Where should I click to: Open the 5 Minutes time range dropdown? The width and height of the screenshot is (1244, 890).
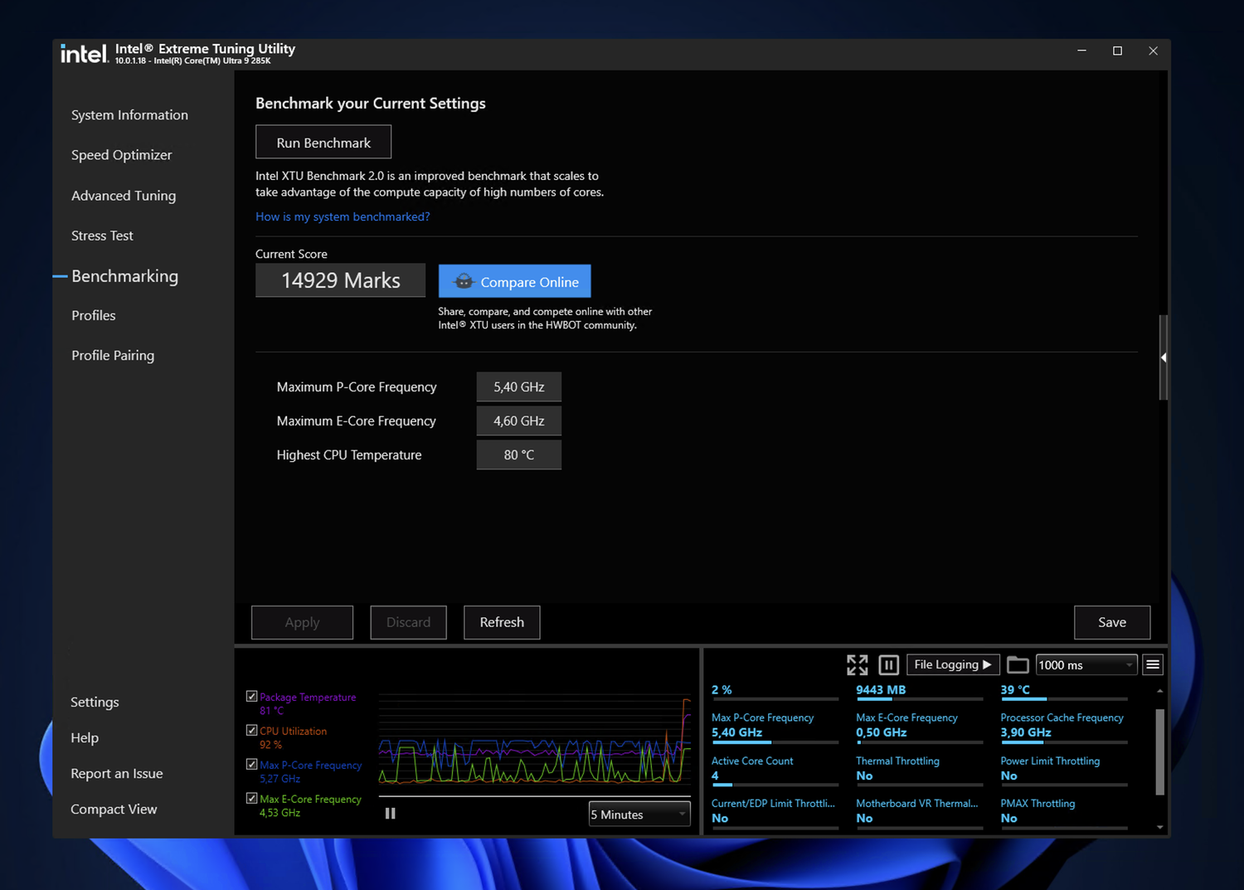click(639, 815)
